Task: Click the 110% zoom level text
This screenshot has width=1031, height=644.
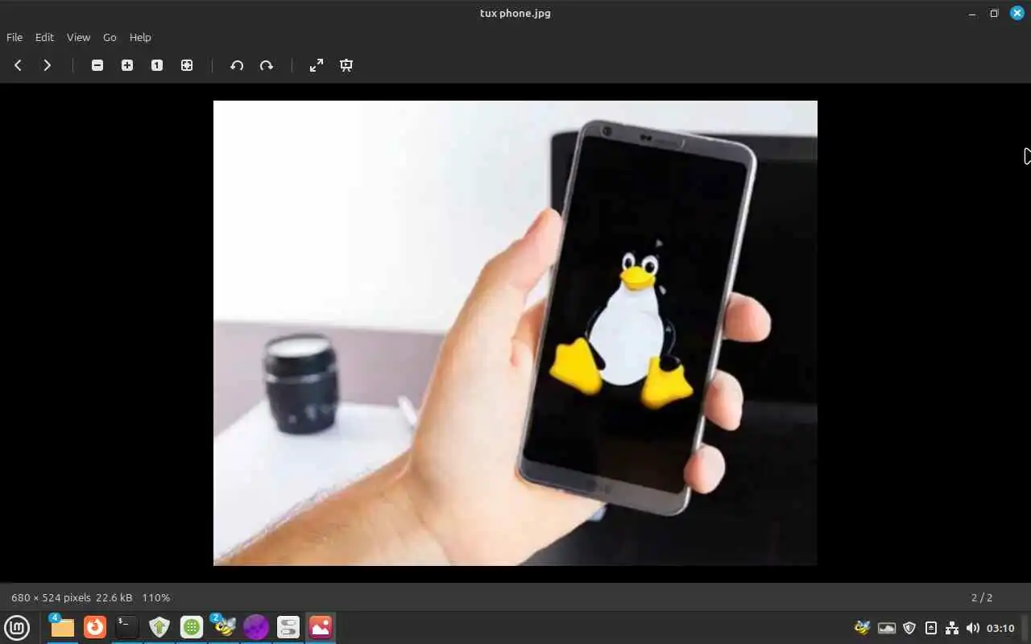Action: (156, 597)
